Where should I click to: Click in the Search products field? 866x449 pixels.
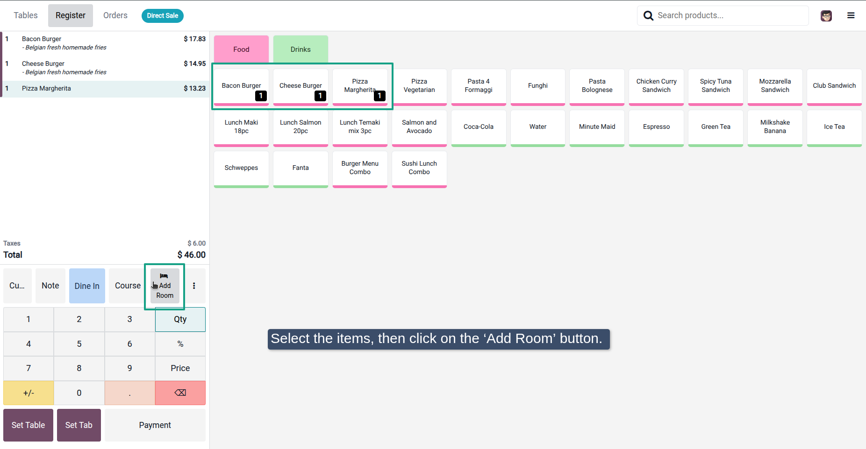coord(723,15)
